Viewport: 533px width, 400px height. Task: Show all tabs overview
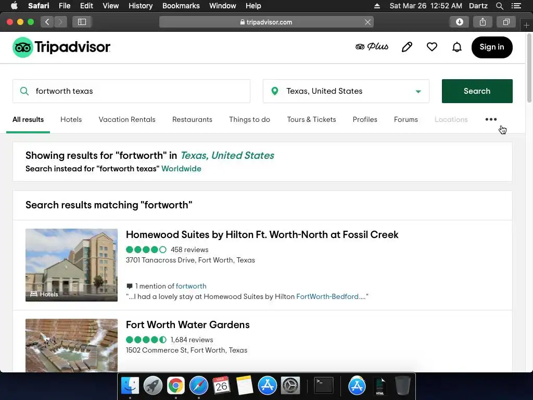click(x=506, y=22)
